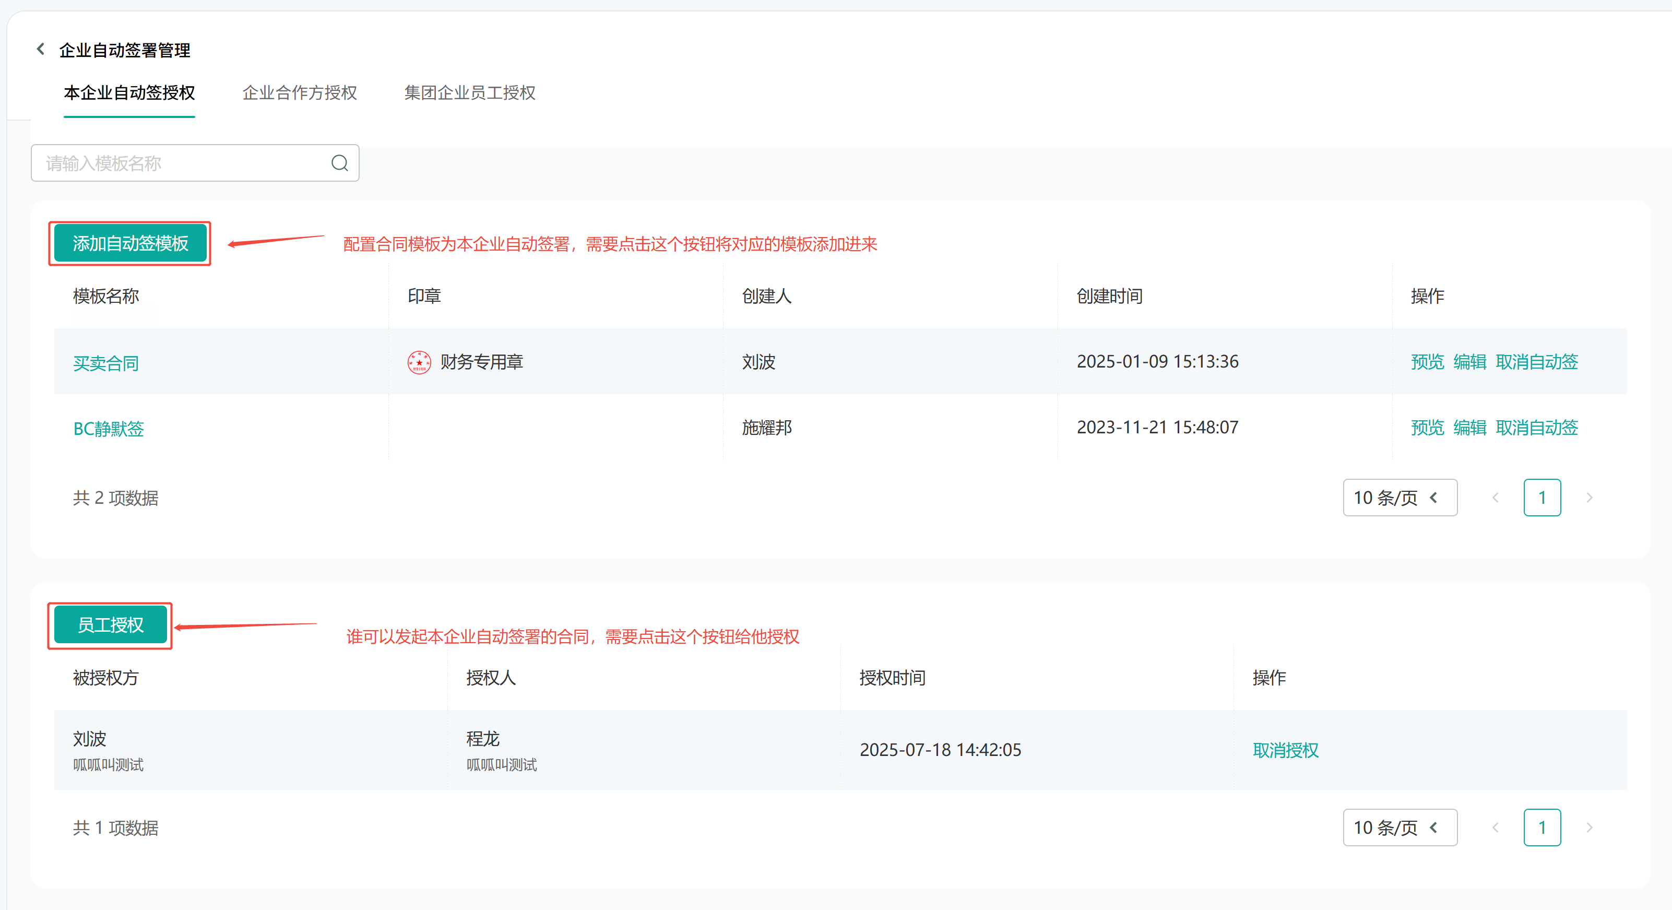This screenshot has height=910, width=1672.
Task: Previous page arrow in template table
Action: [x=1495, y=498]
